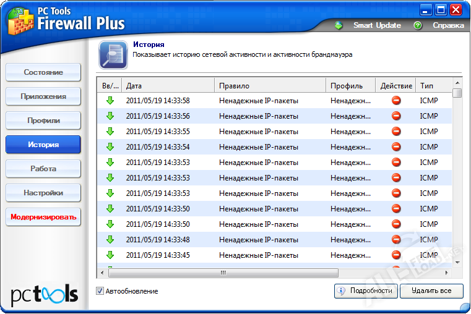Sort by the Правило column header

(270, 86)
